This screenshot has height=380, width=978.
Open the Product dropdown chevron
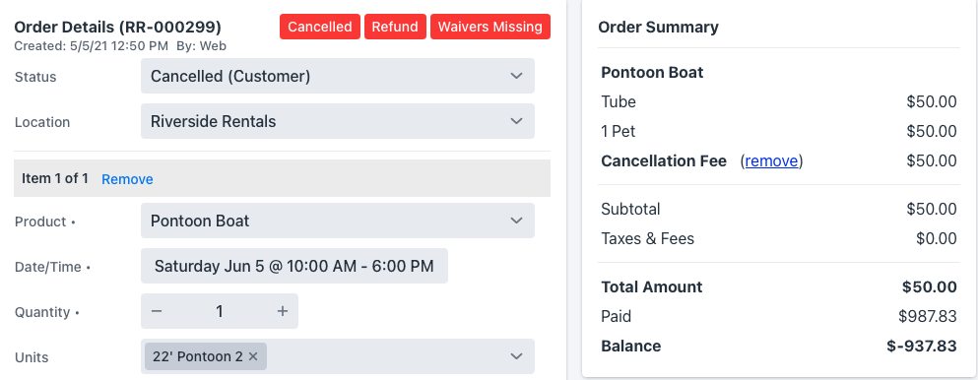coord(516,221)
